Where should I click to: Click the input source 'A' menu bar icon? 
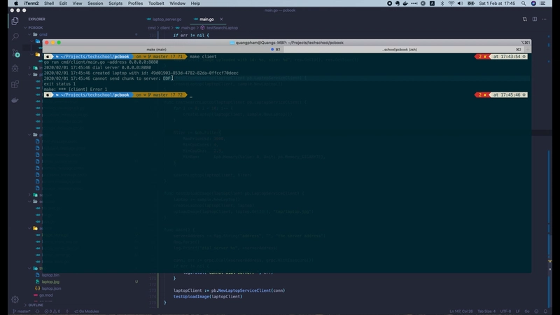[432, 3]
